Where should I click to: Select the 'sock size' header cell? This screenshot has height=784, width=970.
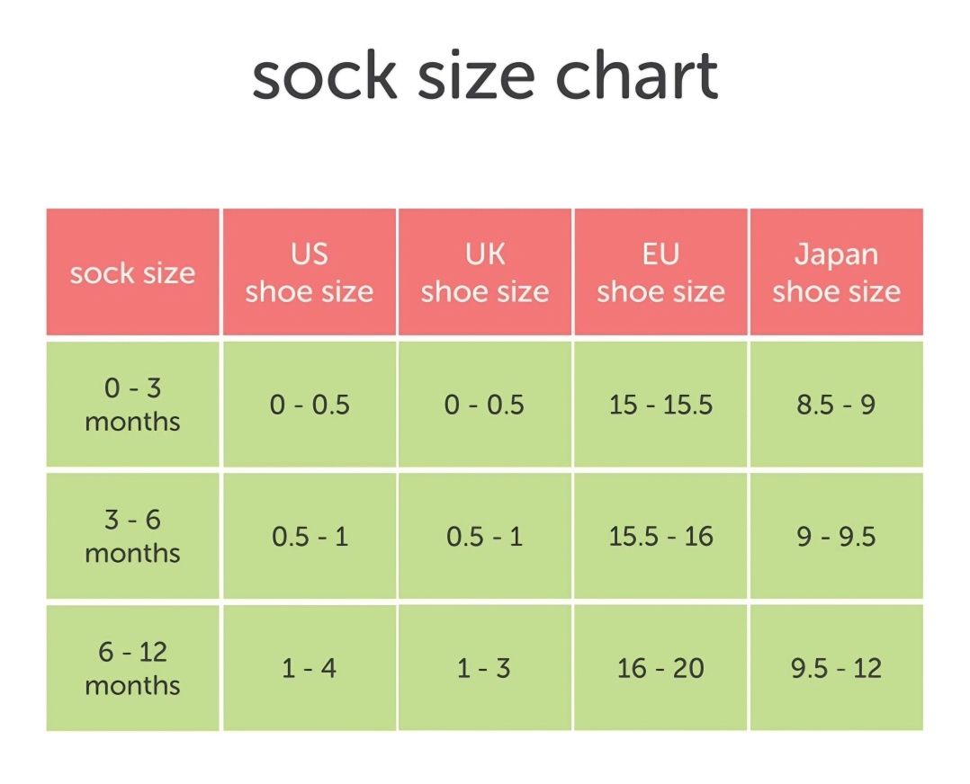(133, 272)
